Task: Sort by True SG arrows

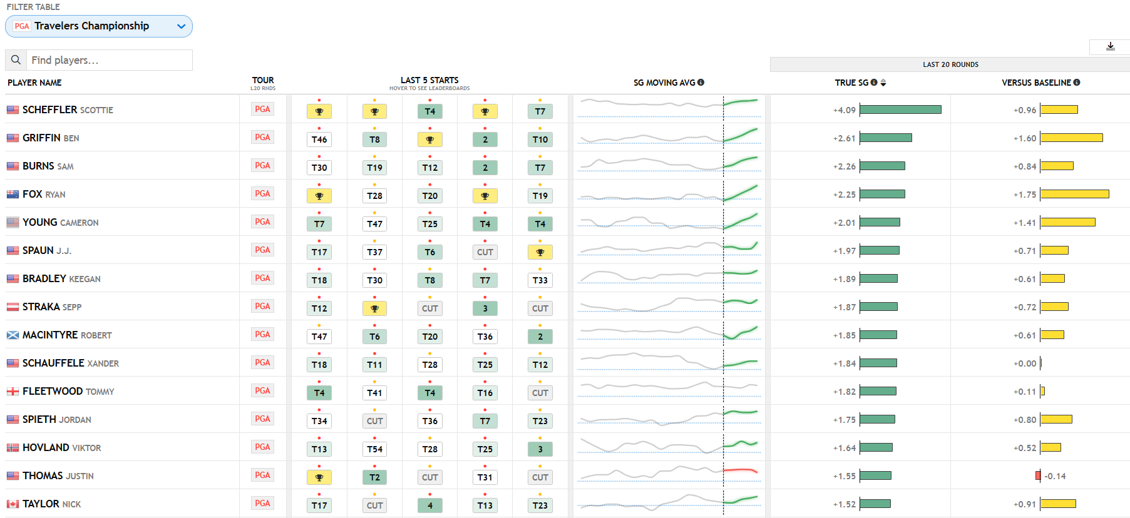Action: coord(883,83)
